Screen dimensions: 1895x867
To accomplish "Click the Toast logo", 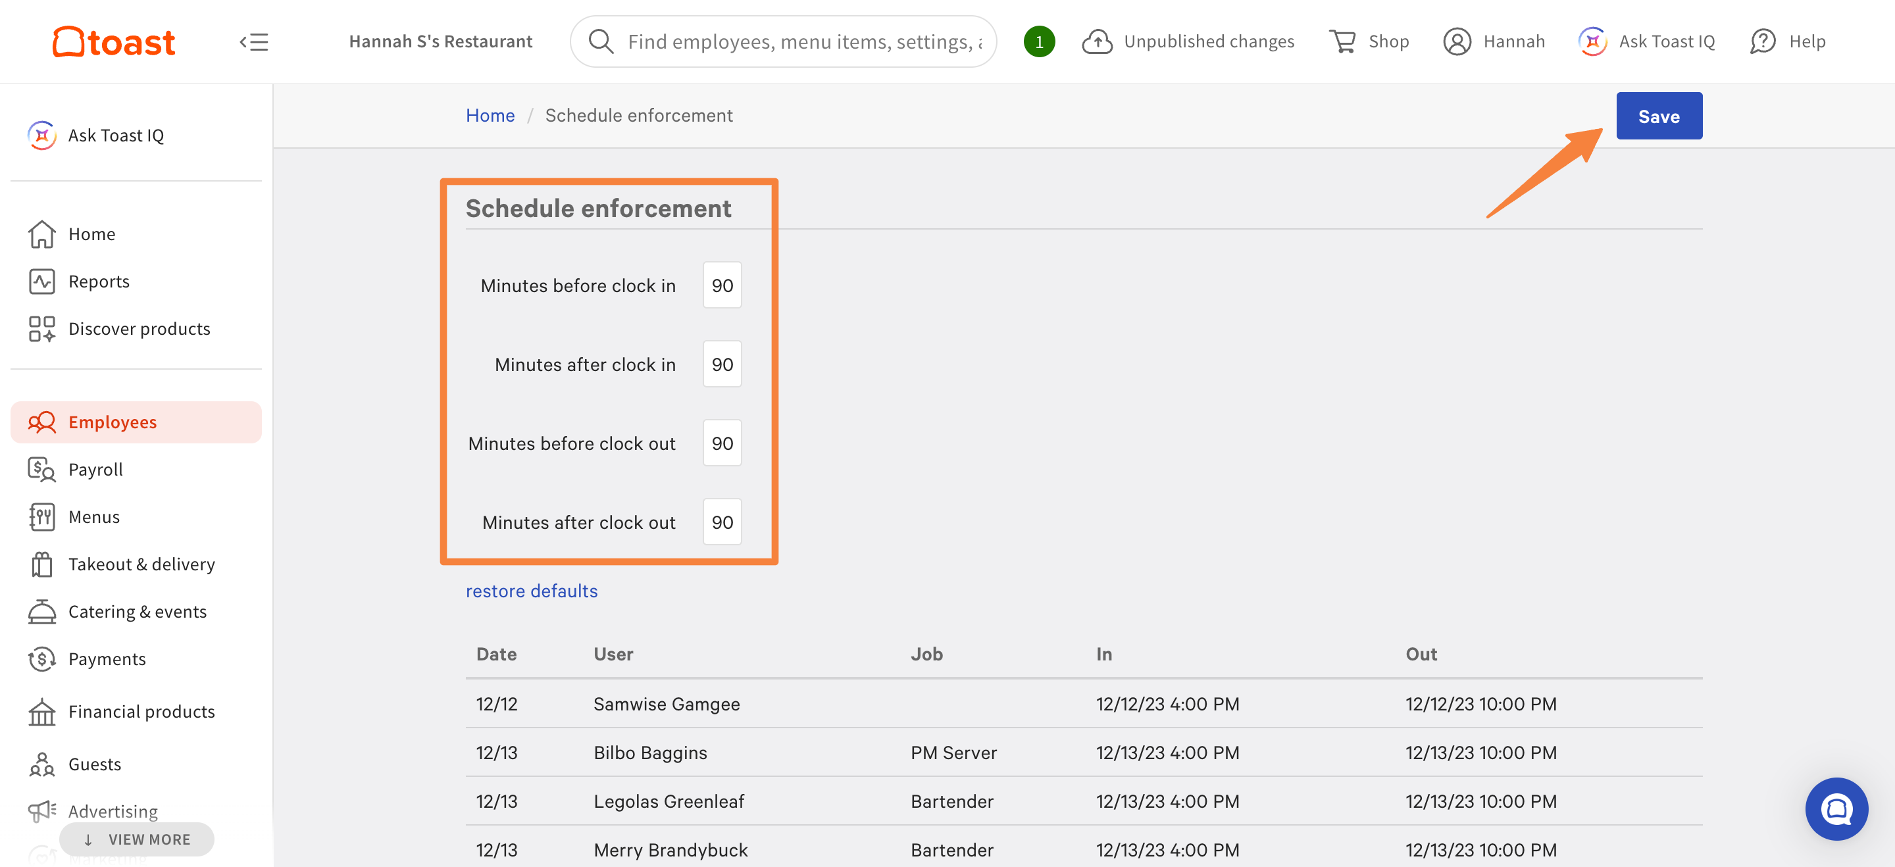I will click(114, 42).
